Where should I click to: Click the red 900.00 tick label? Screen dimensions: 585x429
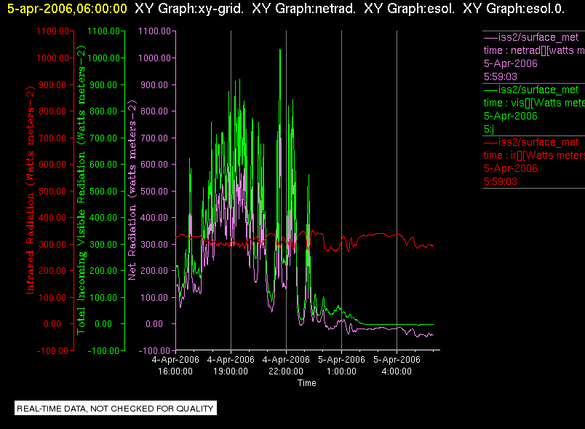pyautogui.click(x=52, y=84)
